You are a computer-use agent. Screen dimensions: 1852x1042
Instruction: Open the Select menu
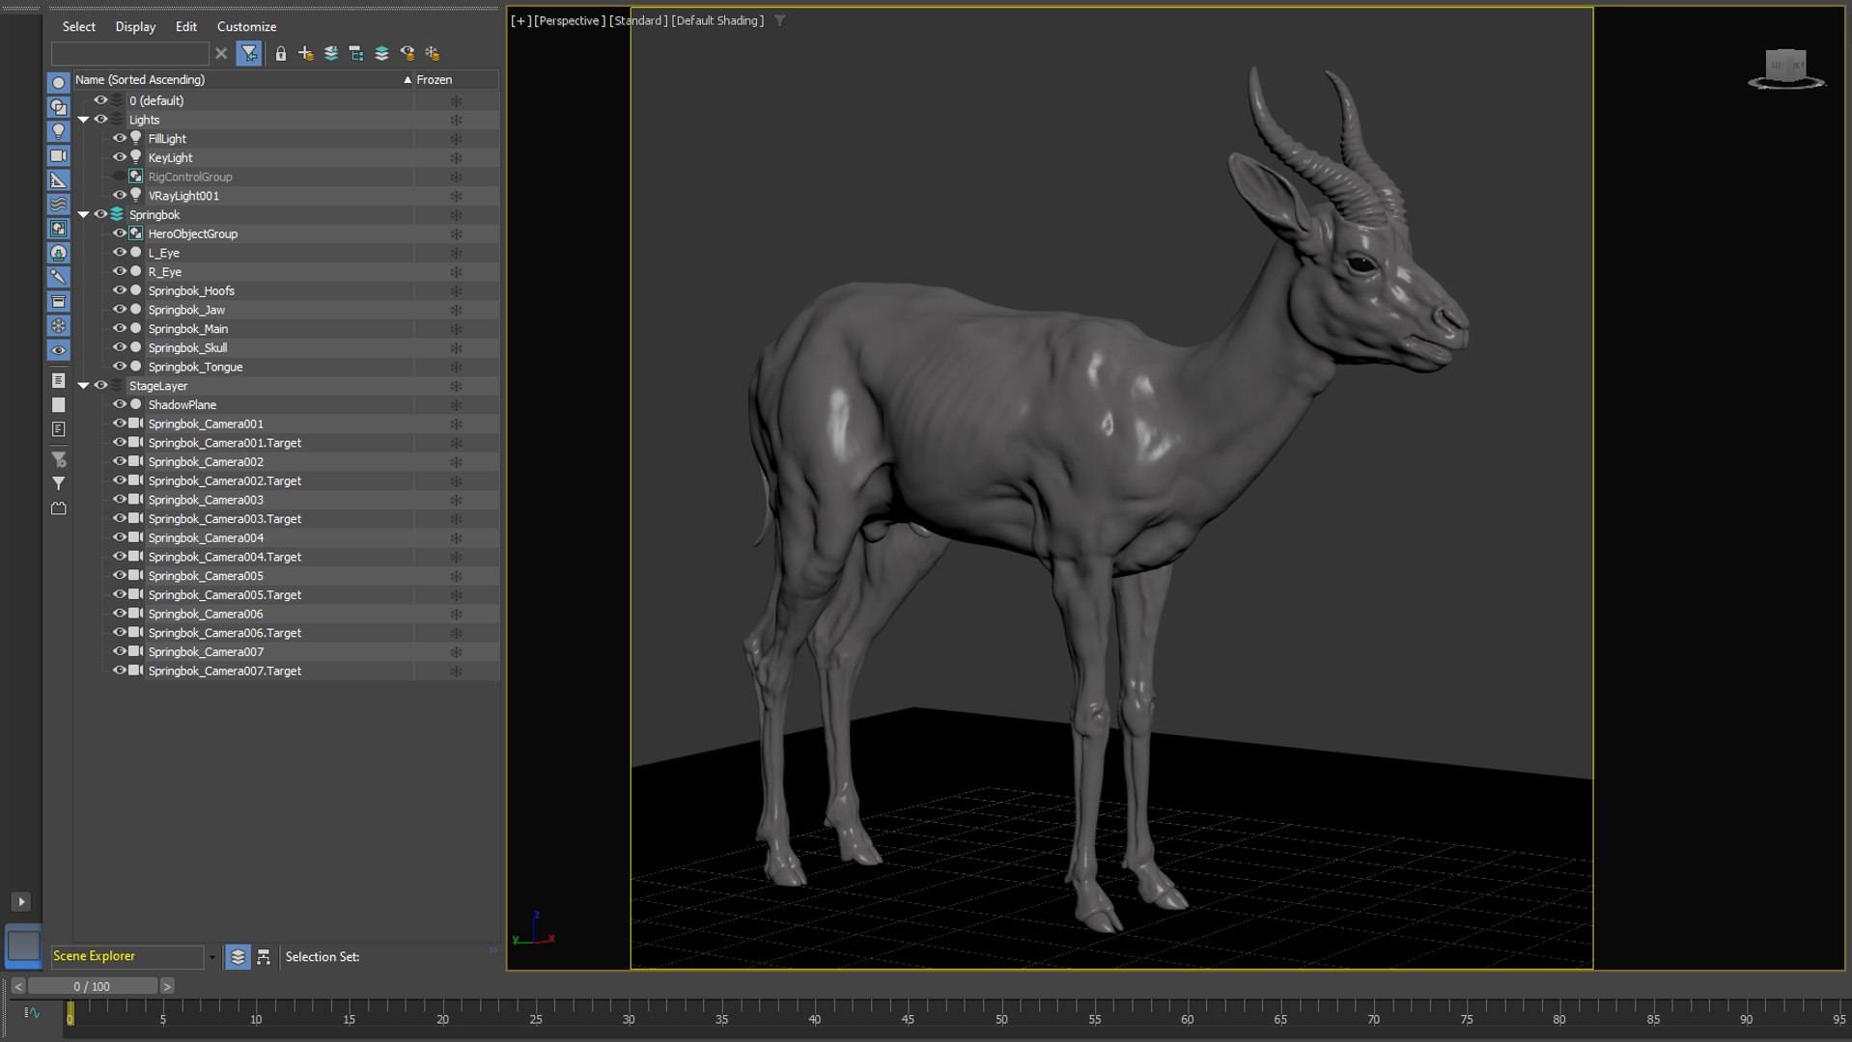(x=79, y=27)
